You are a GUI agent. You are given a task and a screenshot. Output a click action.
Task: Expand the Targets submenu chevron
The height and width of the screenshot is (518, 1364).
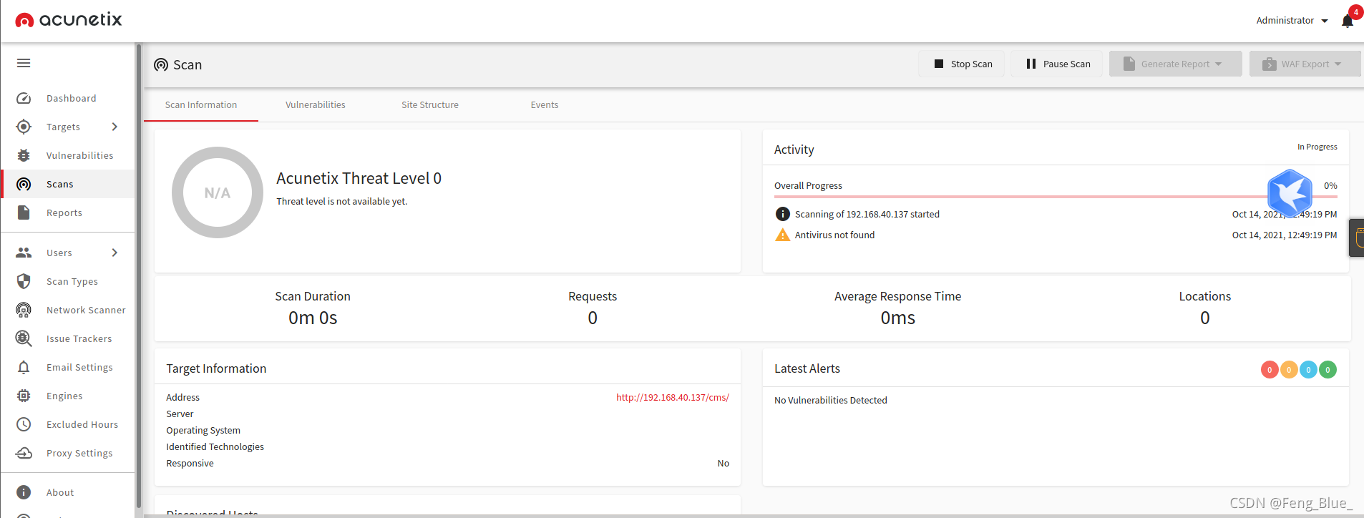click(115, 127)
